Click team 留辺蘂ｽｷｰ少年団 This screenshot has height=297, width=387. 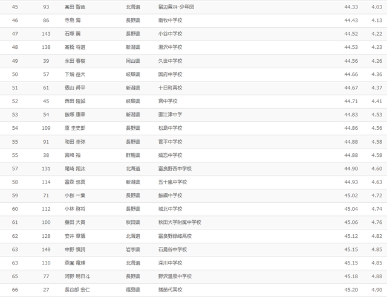coord(176,7)
